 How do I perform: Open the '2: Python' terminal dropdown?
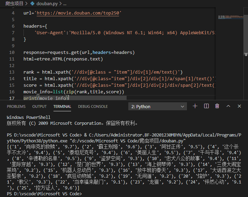tap(158, 106)
